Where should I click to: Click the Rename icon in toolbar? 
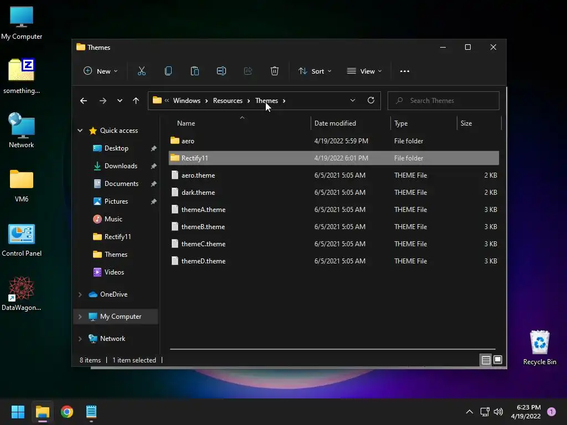221,71
